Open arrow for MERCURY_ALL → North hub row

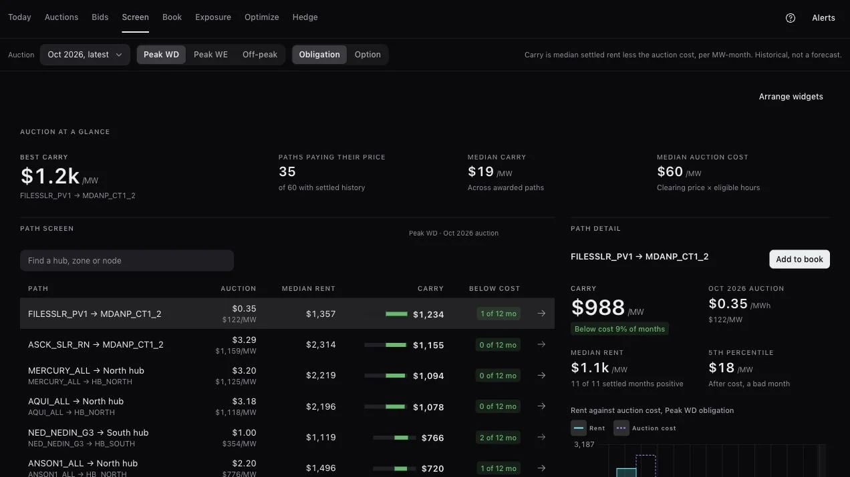tap(541, 376)
